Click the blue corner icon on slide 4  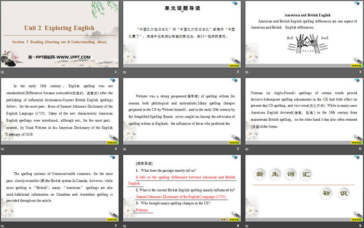pos(113,80)
